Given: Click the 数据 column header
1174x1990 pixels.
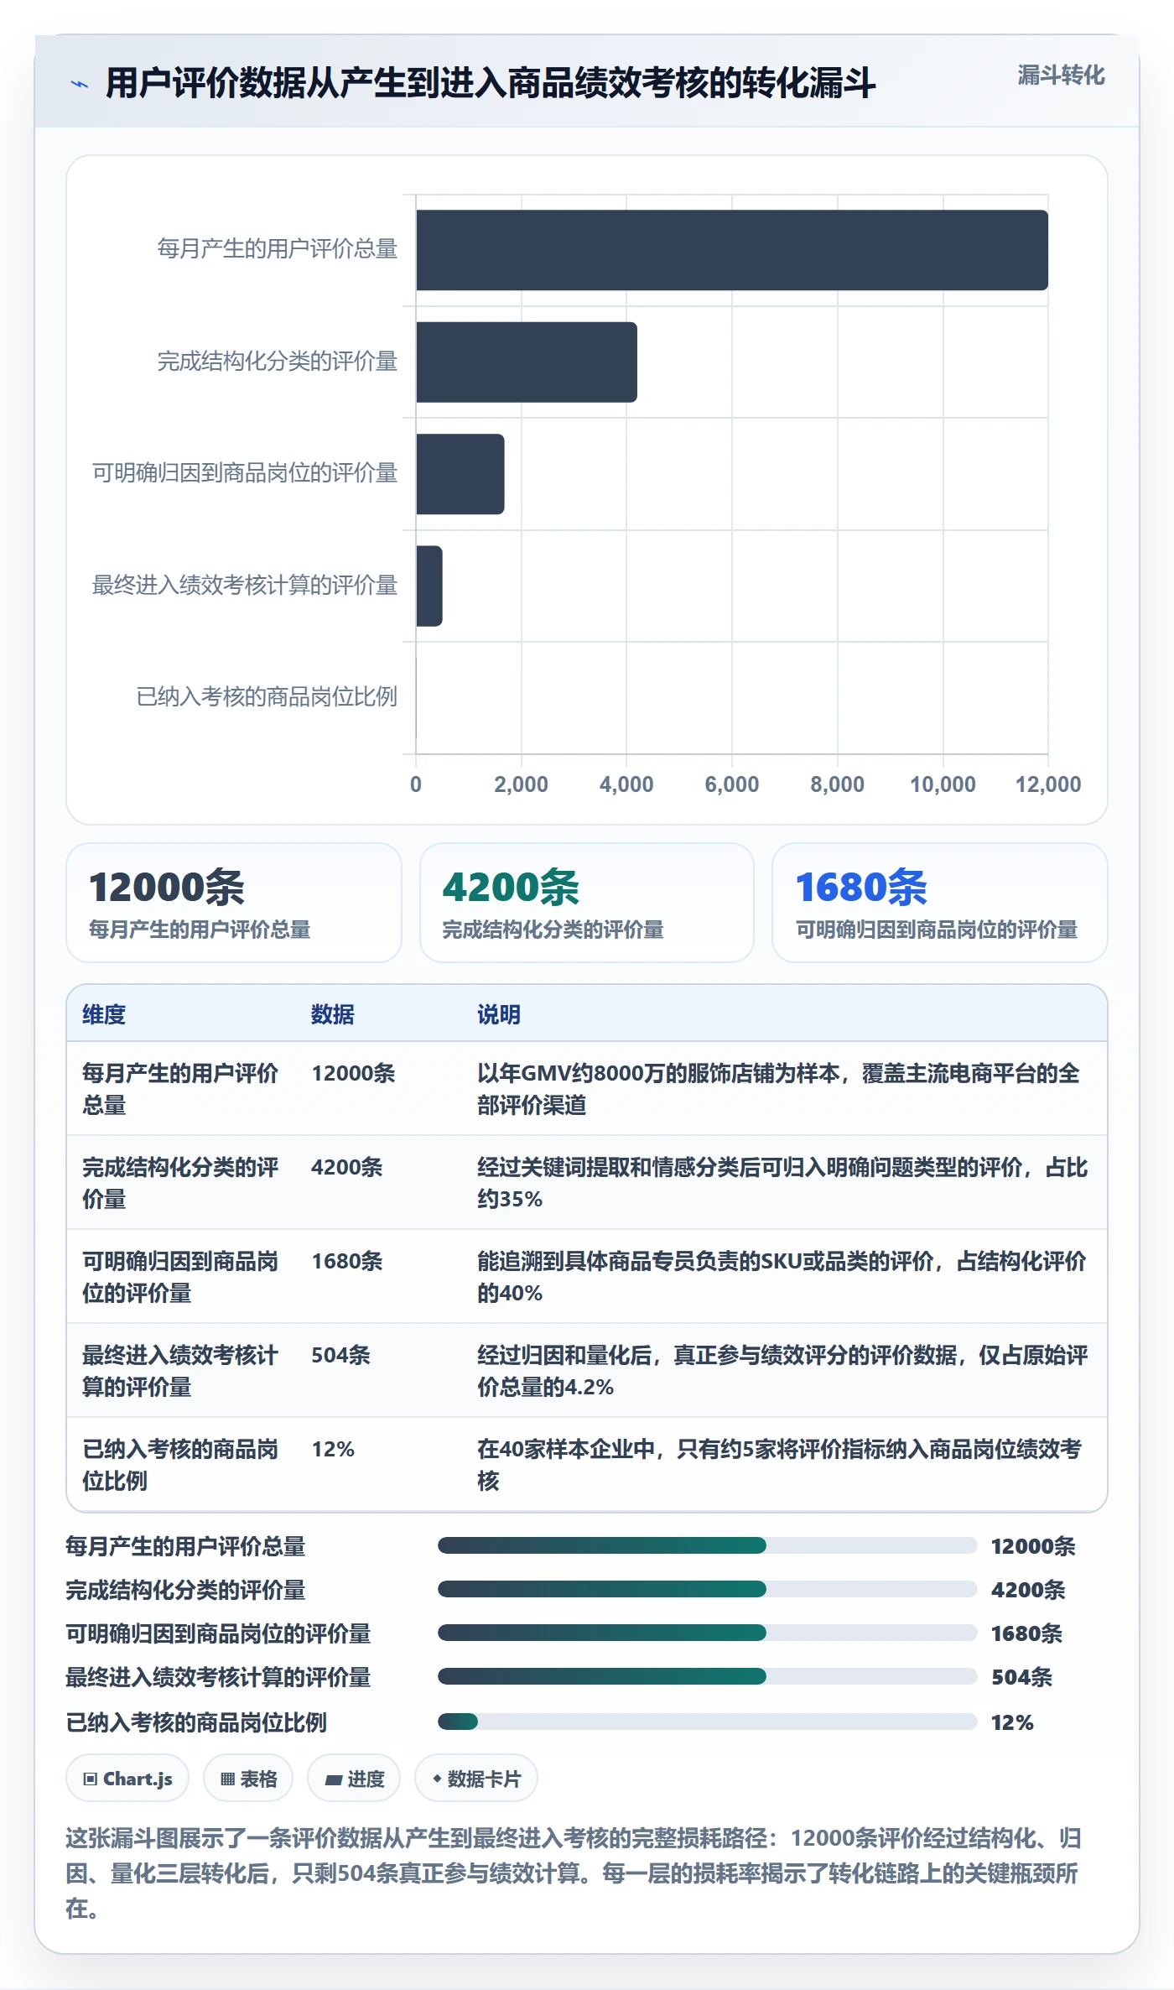Looking at the screenshot, I should point(333,1014).
